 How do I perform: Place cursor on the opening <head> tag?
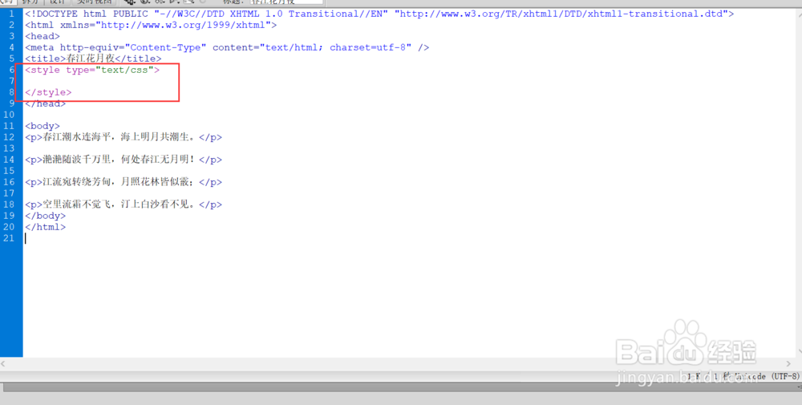tap(42, 36)
